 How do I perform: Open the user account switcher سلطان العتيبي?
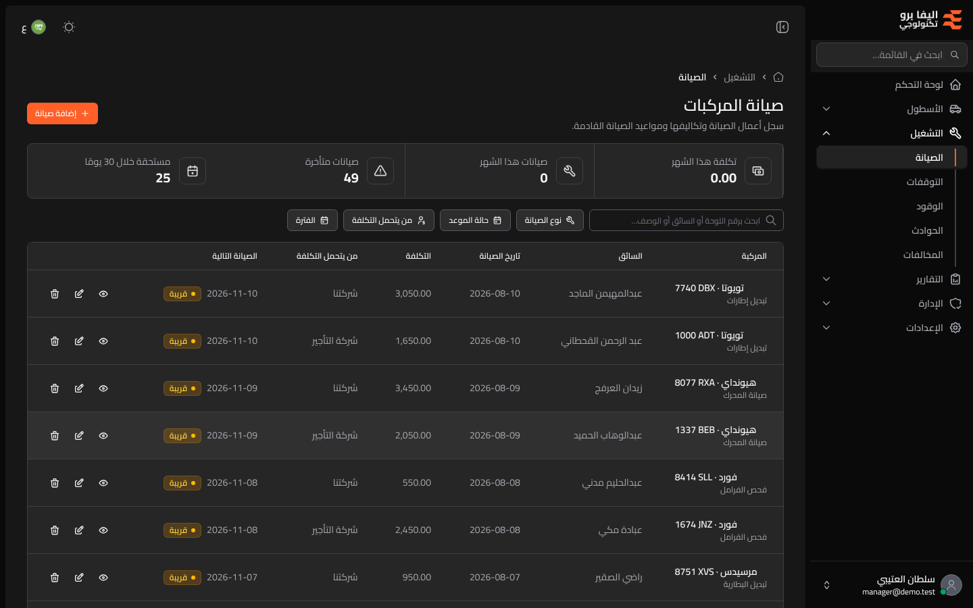pos(892,585)
